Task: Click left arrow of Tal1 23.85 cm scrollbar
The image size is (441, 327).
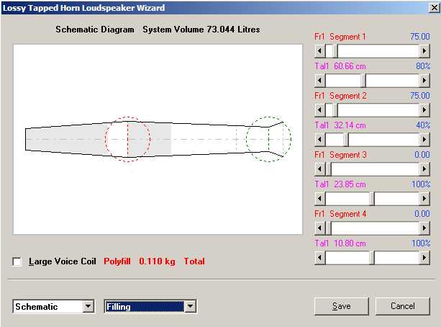Action: [320, 199]
